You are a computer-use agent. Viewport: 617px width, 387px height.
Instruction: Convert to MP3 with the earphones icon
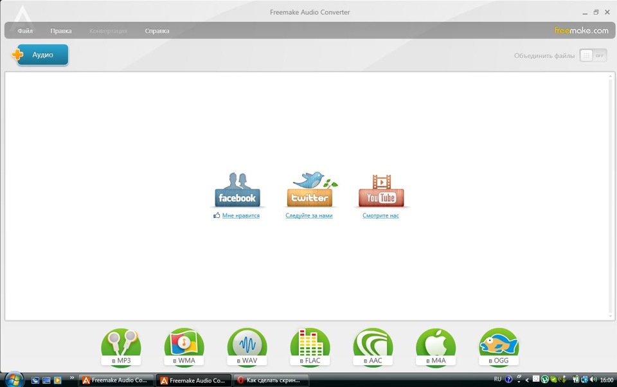click(121, 348)
